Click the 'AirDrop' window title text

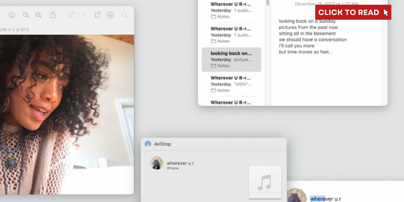pyautogui.click(x=162, y=144)
